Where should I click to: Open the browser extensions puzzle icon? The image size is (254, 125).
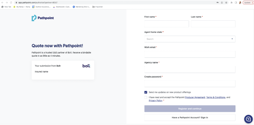pyautogui.click(x=232, y=2)
